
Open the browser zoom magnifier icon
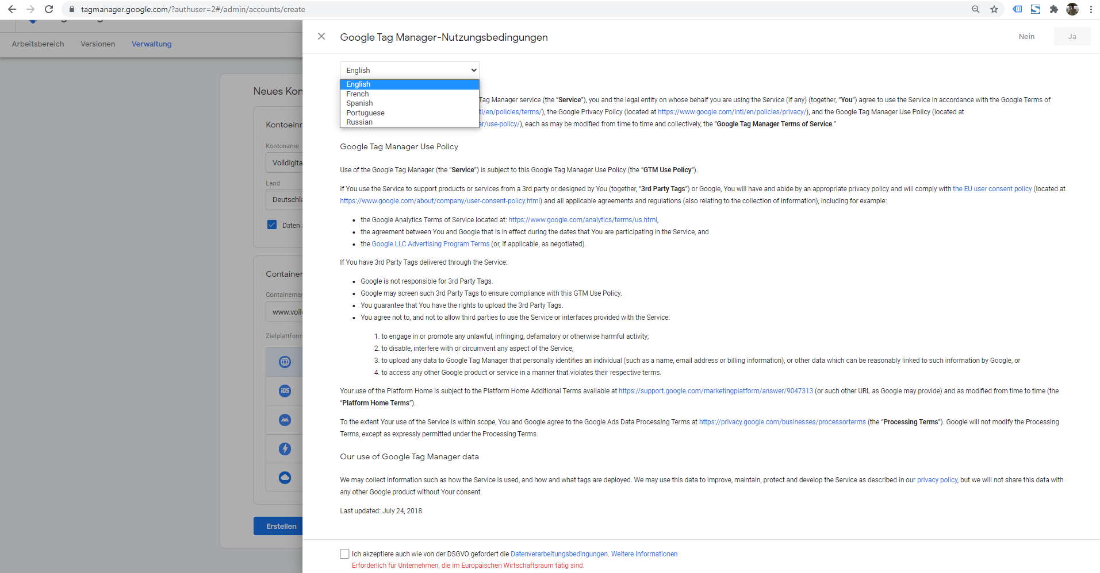coord(976,9)
